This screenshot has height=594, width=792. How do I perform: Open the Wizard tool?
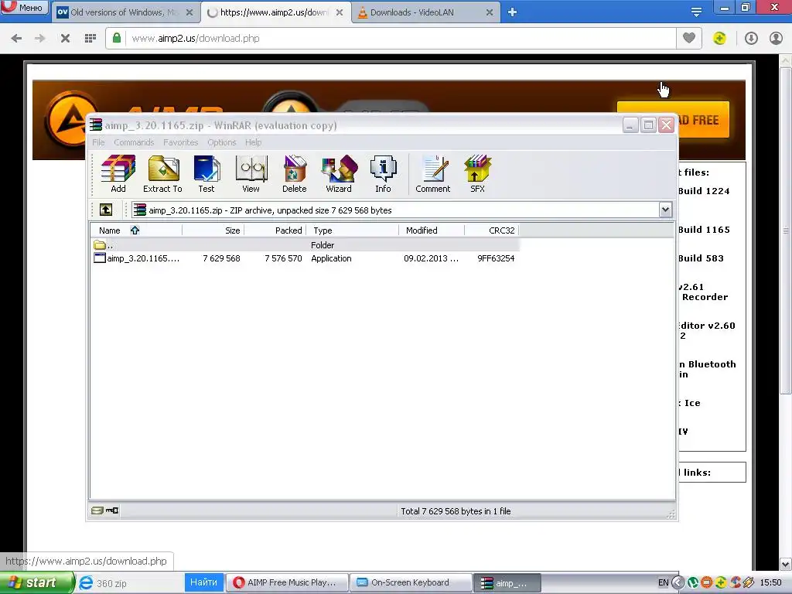coord(339,174)
